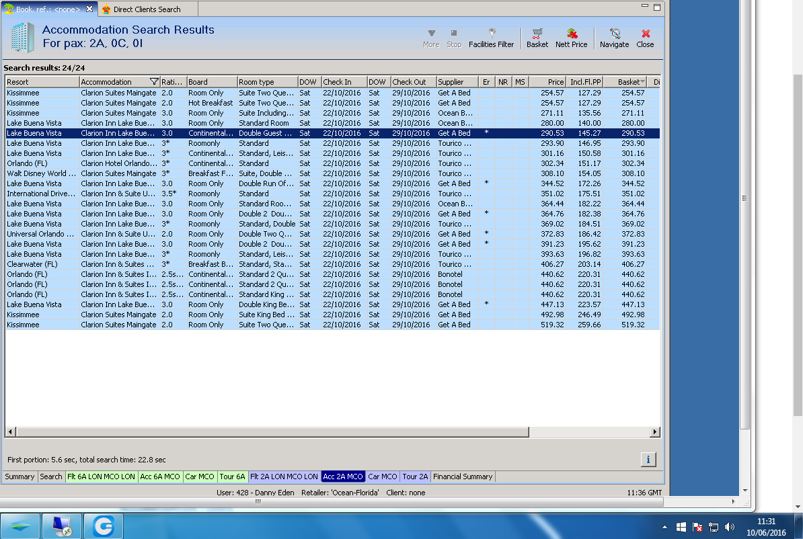Screen dimensions: 803x539
Task: Open the Accommodation column filter funnel
Action: (x=154, y=82)
